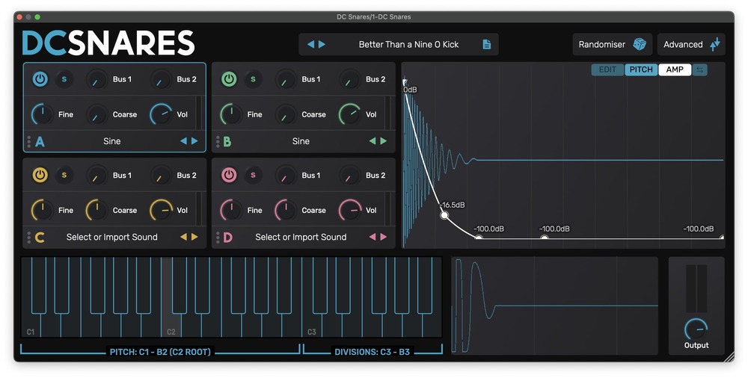
Task: Click layer D Vol knob
Action: [x=350, y=210]
